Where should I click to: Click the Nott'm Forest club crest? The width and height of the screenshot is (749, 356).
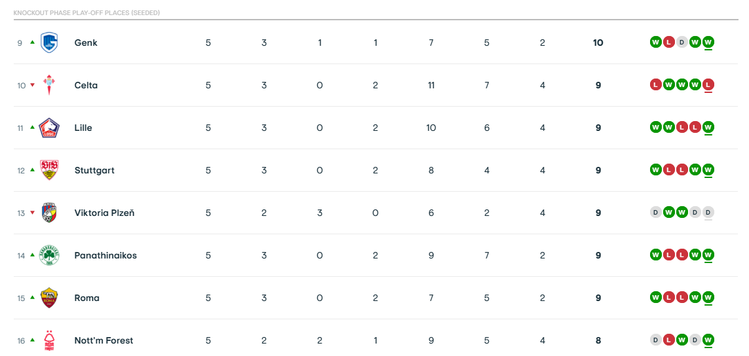pyautogui.click(x=49, y=340)
